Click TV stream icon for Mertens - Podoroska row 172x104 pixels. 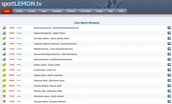pos(169,91)
